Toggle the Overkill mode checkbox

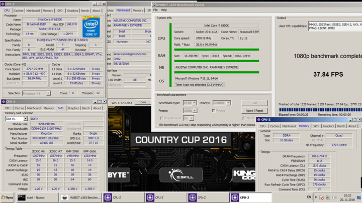tap(161, 118)
